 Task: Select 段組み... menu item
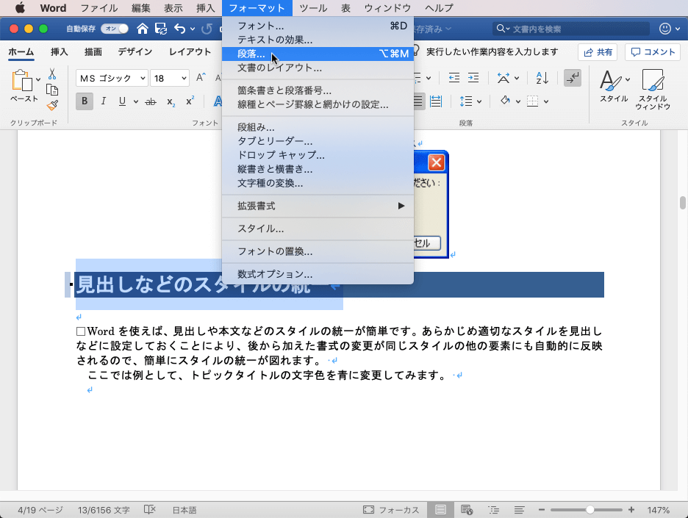[318, 127]
